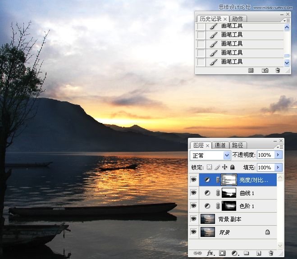Hide the 亮度/对比 layer eye
The image size is (297, 259).
click(x=194, y=180)
